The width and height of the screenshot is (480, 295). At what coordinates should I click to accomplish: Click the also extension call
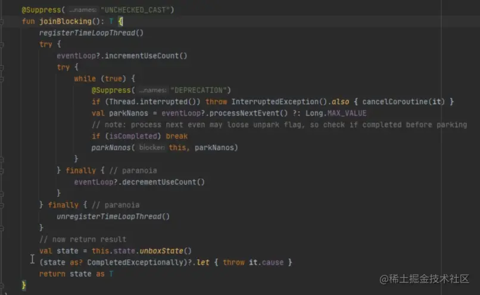click(341, 102)
